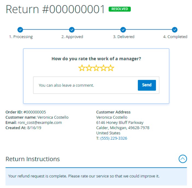Call the phone number (555) 229-3326
192x188 pixels.
(114, 138)
